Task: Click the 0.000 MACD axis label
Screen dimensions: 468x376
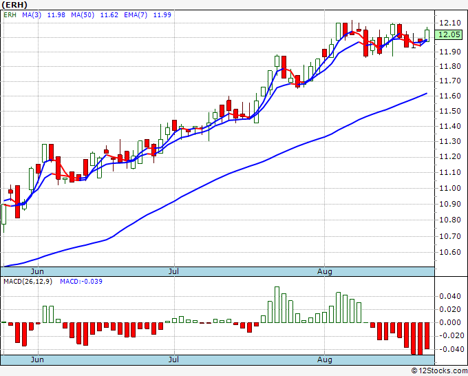Action: 450,322
